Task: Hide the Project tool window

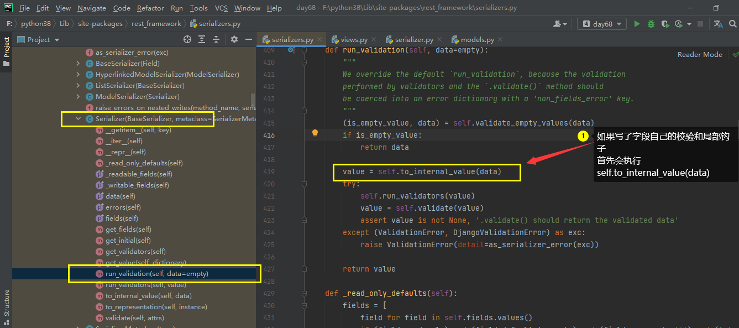Action: click(249, 39)
